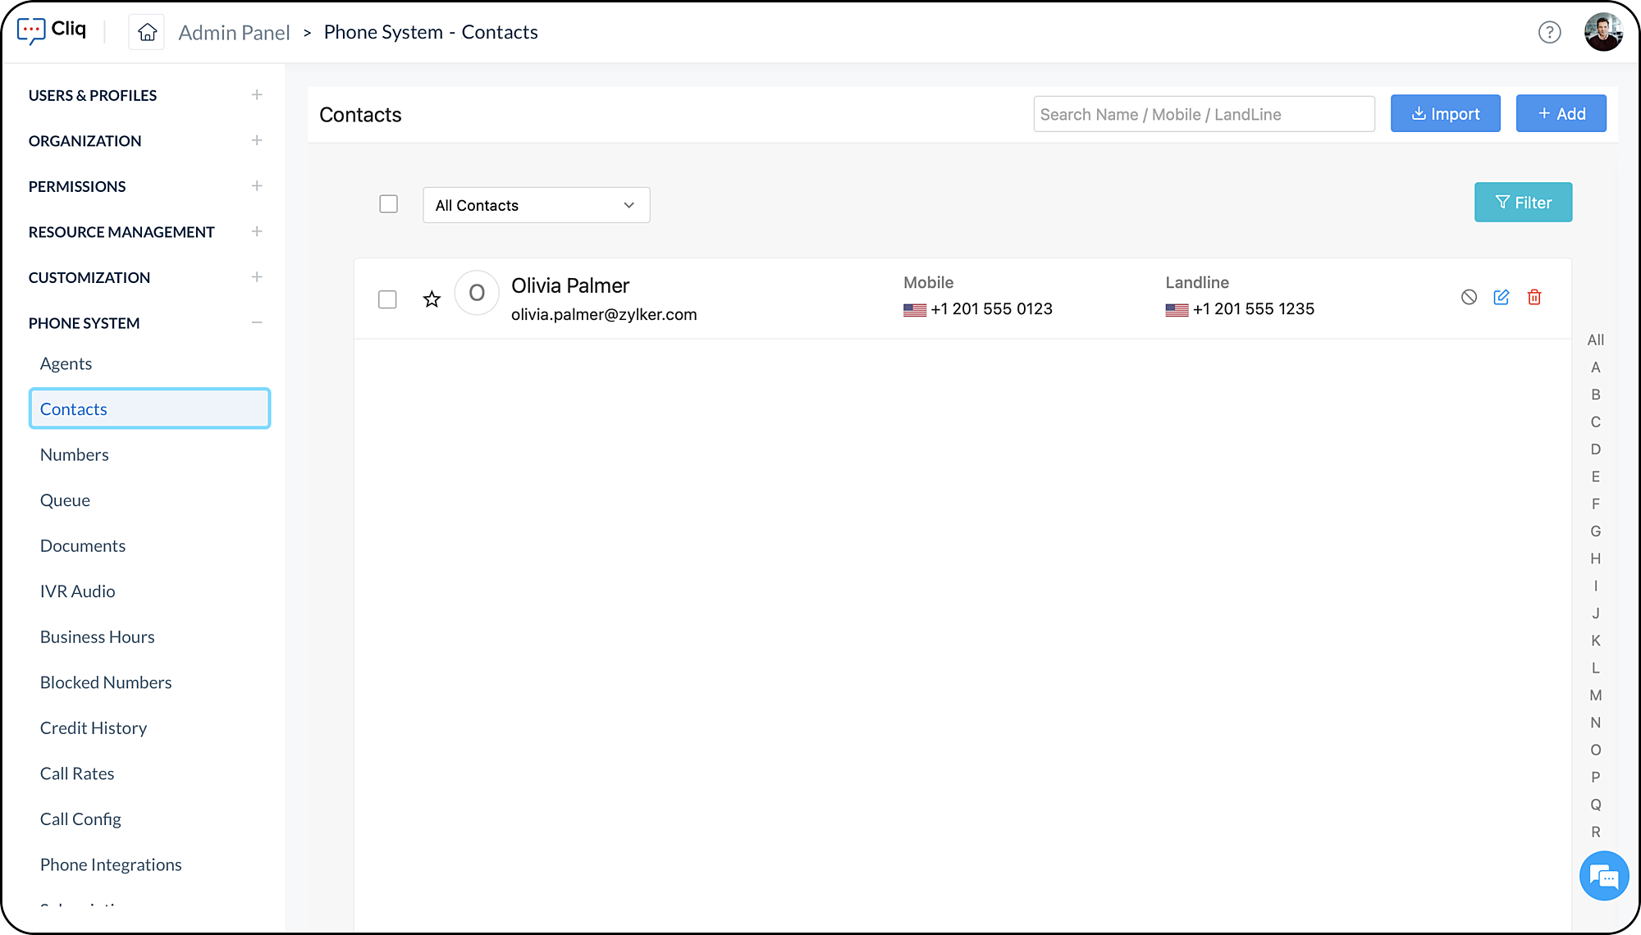Screen dimensions: 1641x935
Task: Click the Filter button
Action: point(1523,203)
